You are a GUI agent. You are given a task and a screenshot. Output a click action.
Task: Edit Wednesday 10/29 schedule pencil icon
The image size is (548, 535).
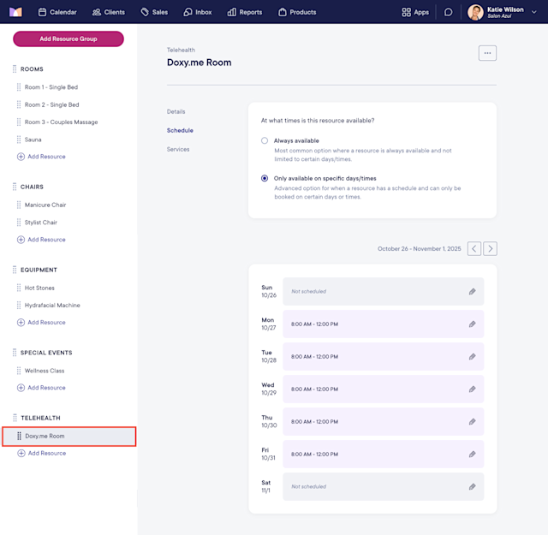click(472, 389)
